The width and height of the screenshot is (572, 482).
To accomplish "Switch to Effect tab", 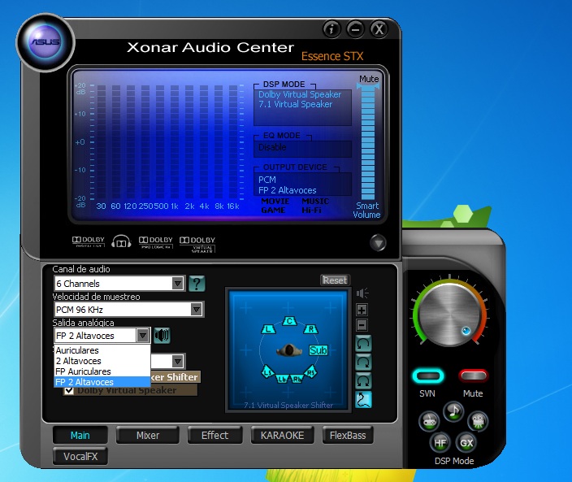I will tap(214, 435).
